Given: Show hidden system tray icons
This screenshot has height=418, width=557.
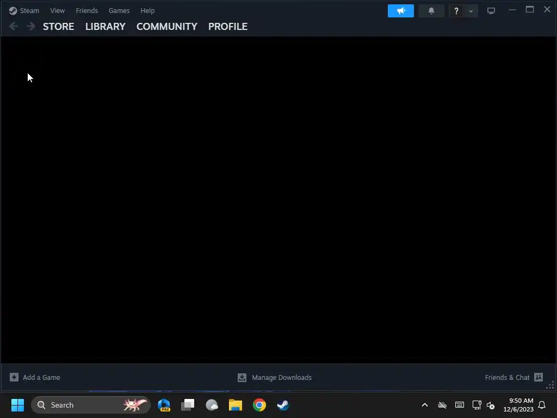Looking at the screenshot, I should pyautogui.click(x=424, y=405).
